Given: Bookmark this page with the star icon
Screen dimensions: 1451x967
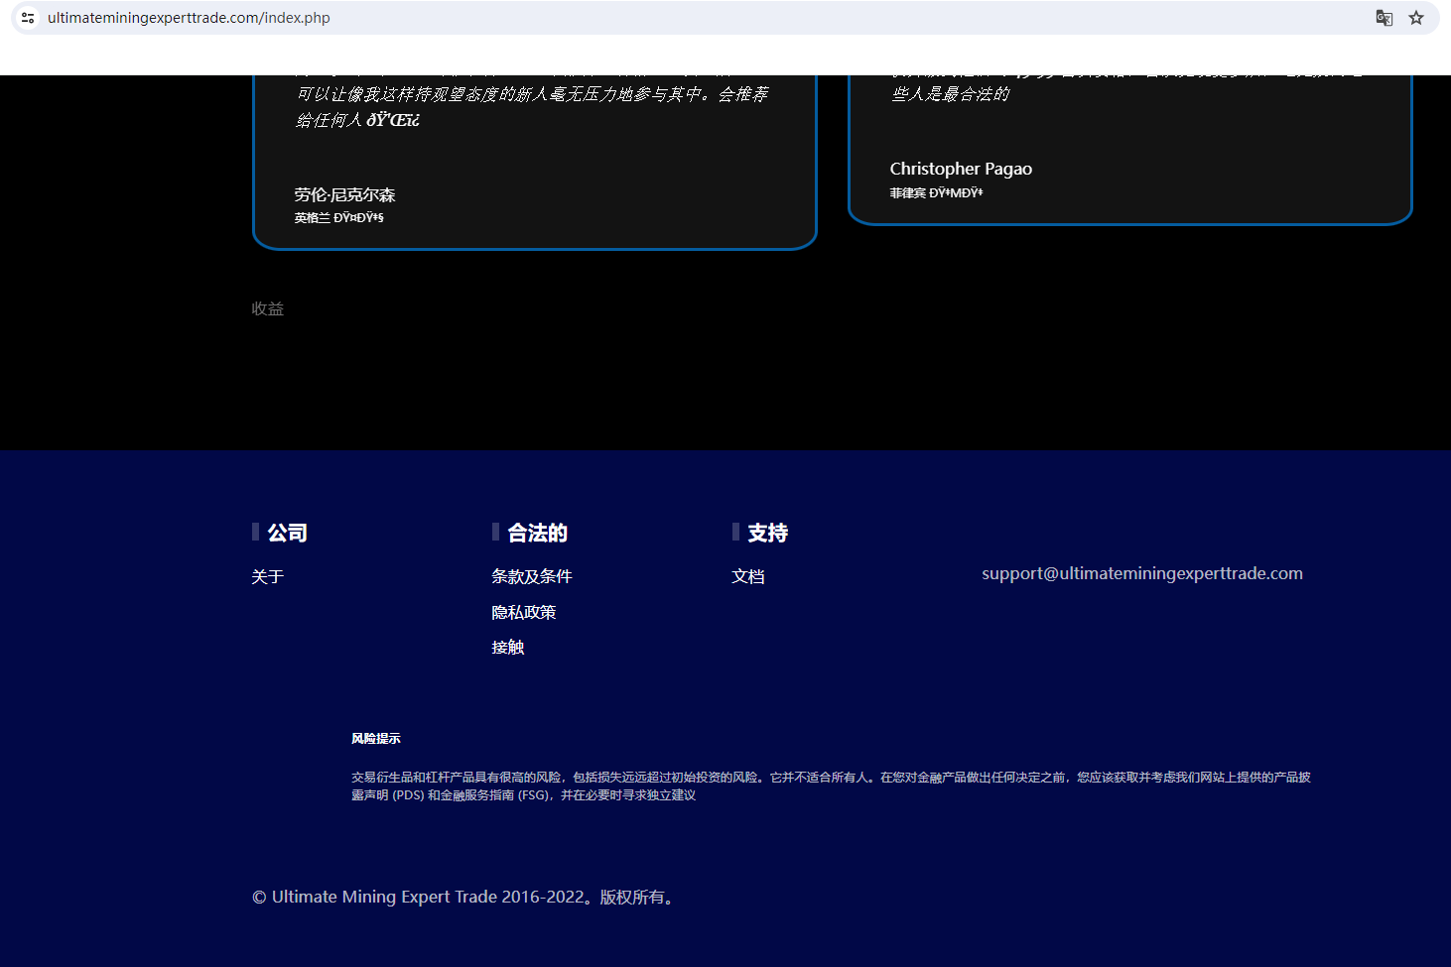Looking at the screenshot, I should point(1416,18).
